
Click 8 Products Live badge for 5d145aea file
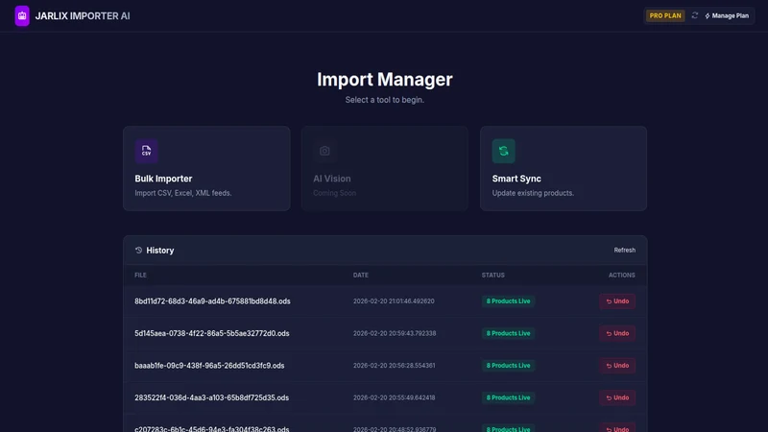click(508, 333)
